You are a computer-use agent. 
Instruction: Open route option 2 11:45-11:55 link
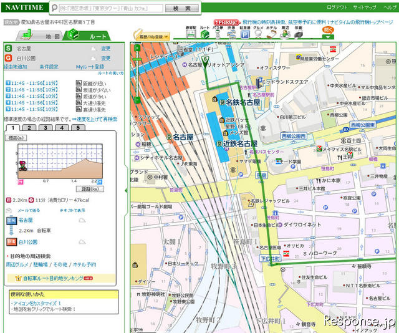(x=32, y=90)
